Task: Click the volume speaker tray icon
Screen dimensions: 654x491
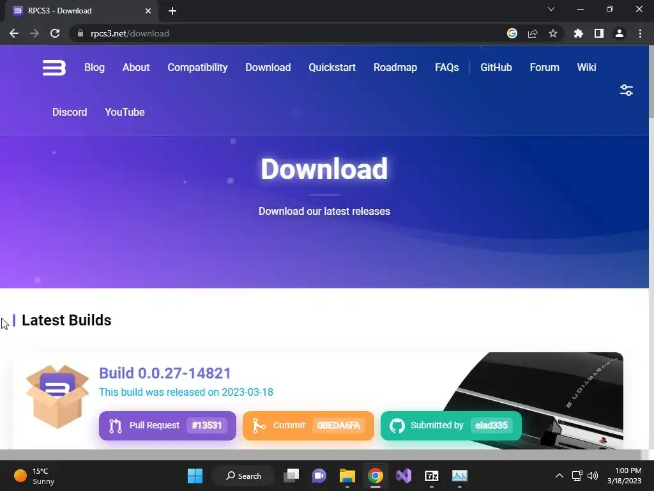Action: click(592, 476)
